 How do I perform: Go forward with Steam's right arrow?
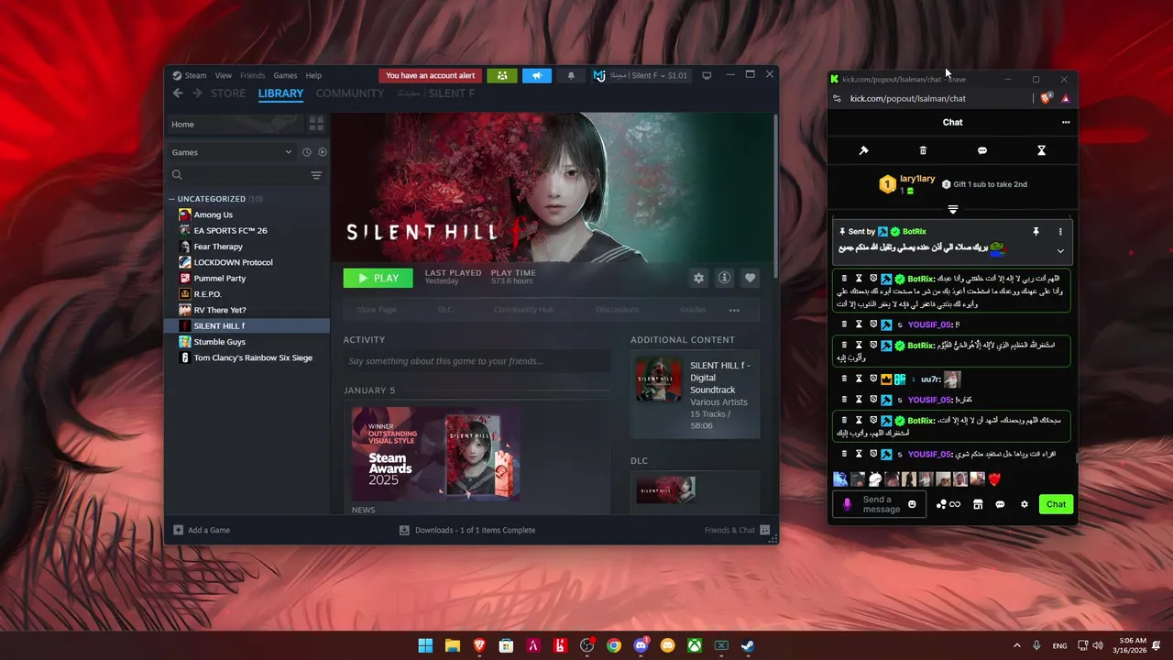pos(197,93)
